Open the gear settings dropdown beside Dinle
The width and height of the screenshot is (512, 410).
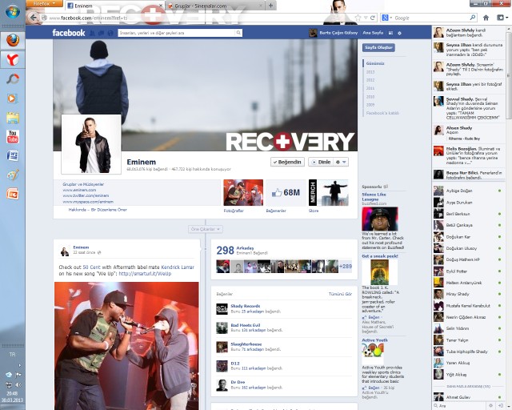point(340,162)
